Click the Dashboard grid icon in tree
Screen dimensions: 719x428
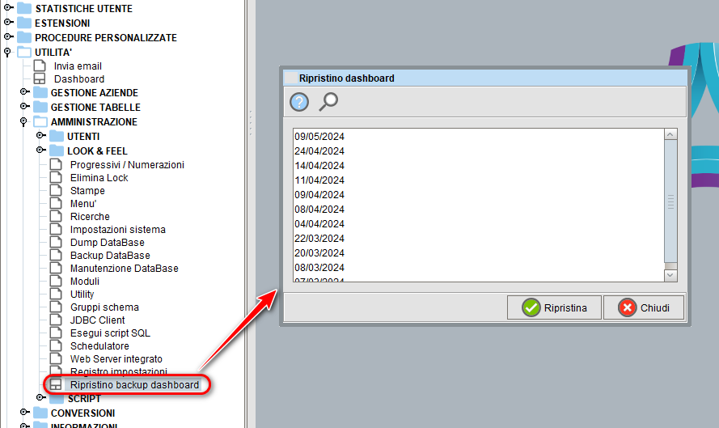40,79
